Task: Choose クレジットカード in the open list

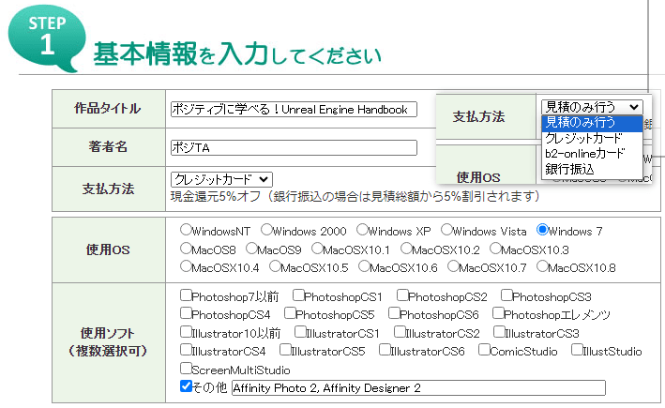Action: point(592,138)
